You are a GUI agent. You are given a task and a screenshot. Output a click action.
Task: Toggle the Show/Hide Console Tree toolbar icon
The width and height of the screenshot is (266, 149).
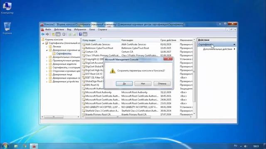click(x=58, y=34)
